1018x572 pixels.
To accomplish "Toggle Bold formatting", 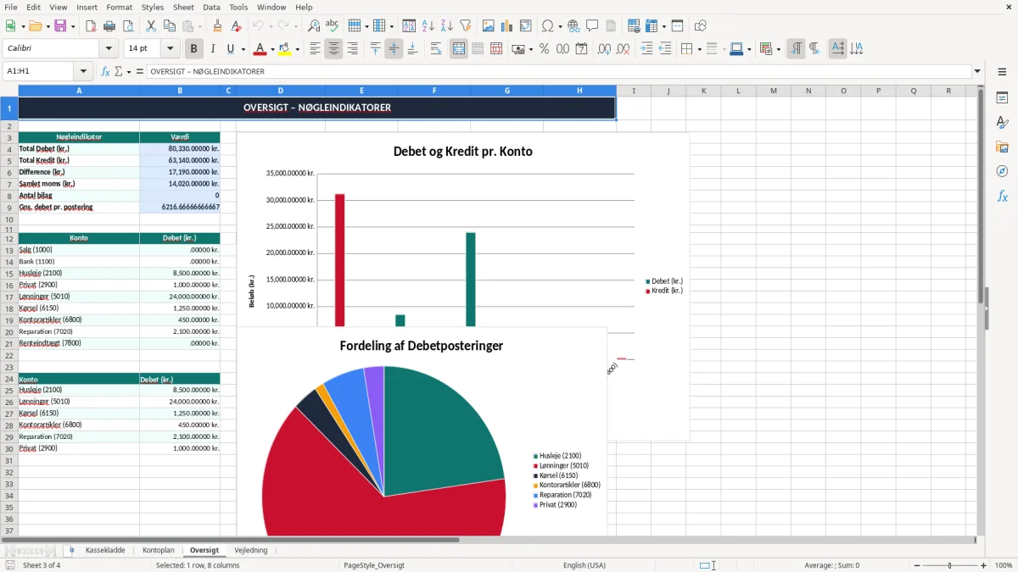I will pos(193,49).
